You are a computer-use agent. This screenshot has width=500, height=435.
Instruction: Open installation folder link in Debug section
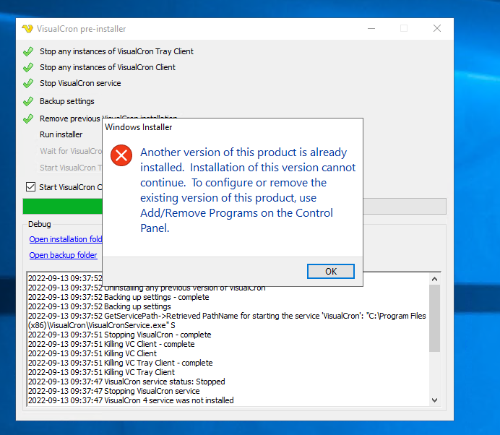(65, 239)
